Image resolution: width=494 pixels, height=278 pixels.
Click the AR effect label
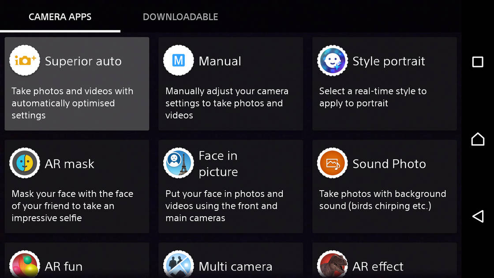coord(378,267)
